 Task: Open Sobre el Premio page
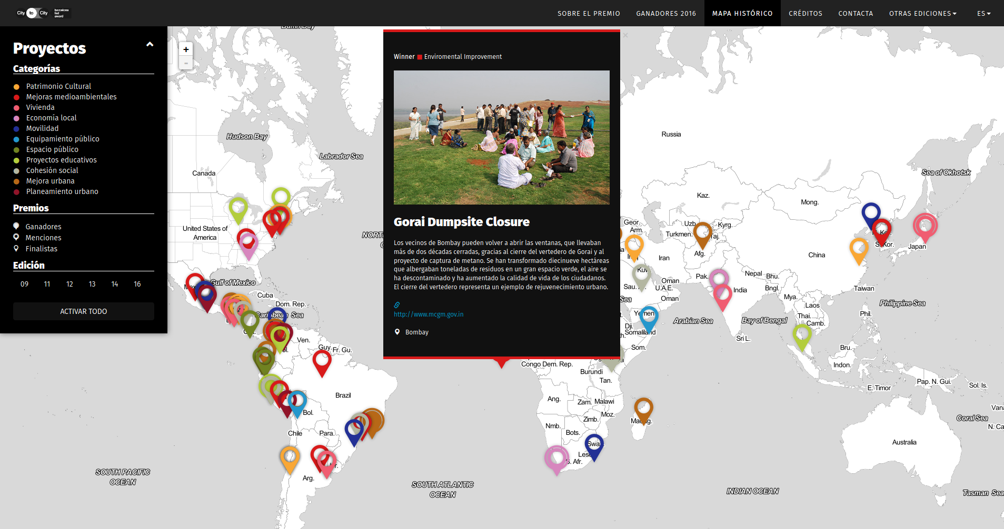589,13
